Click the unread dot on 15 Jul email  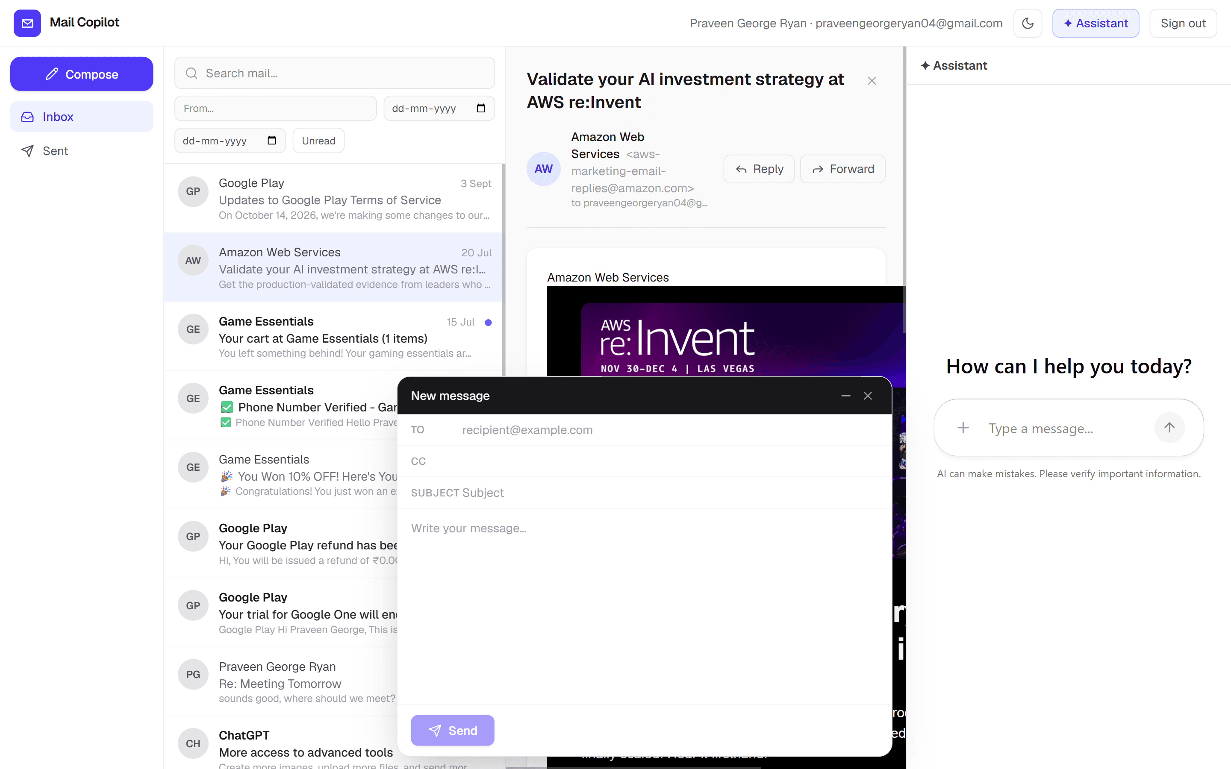tap(488, 322)
